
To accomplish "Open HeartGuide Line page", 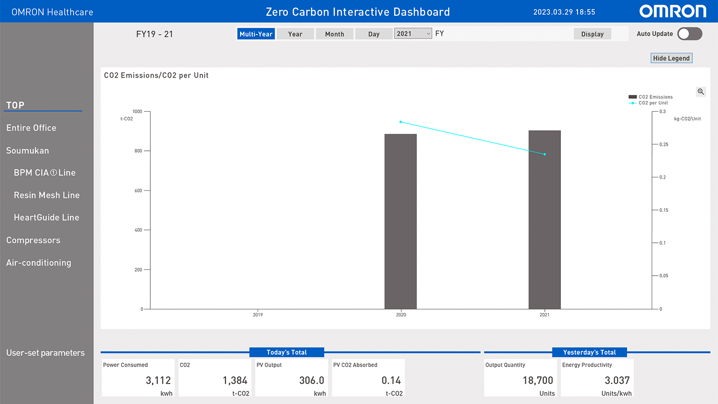I will click(46, 218).
